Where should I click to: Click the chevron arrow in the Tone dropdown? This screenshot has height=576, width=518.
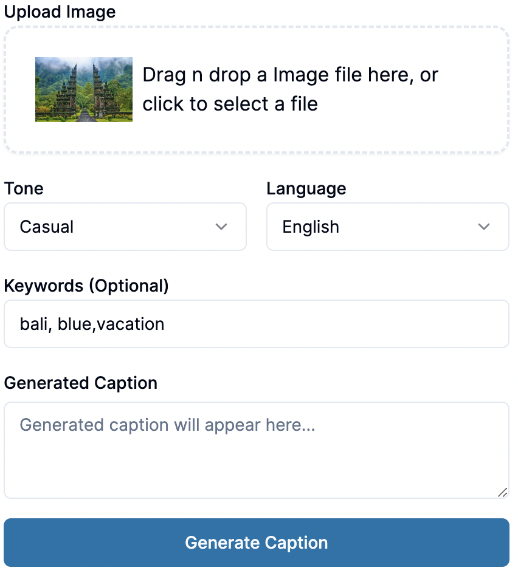click(x=221, y=227)
